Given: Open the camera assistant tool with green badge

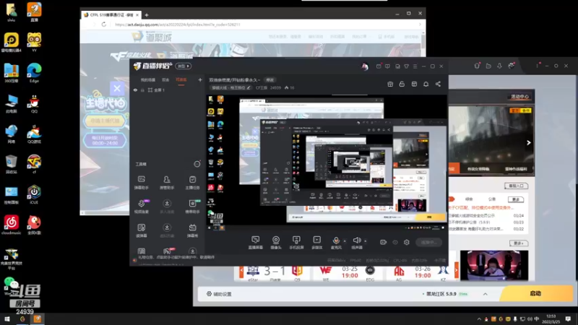Looking at the screenshot, I should click(x=192, y=207).
